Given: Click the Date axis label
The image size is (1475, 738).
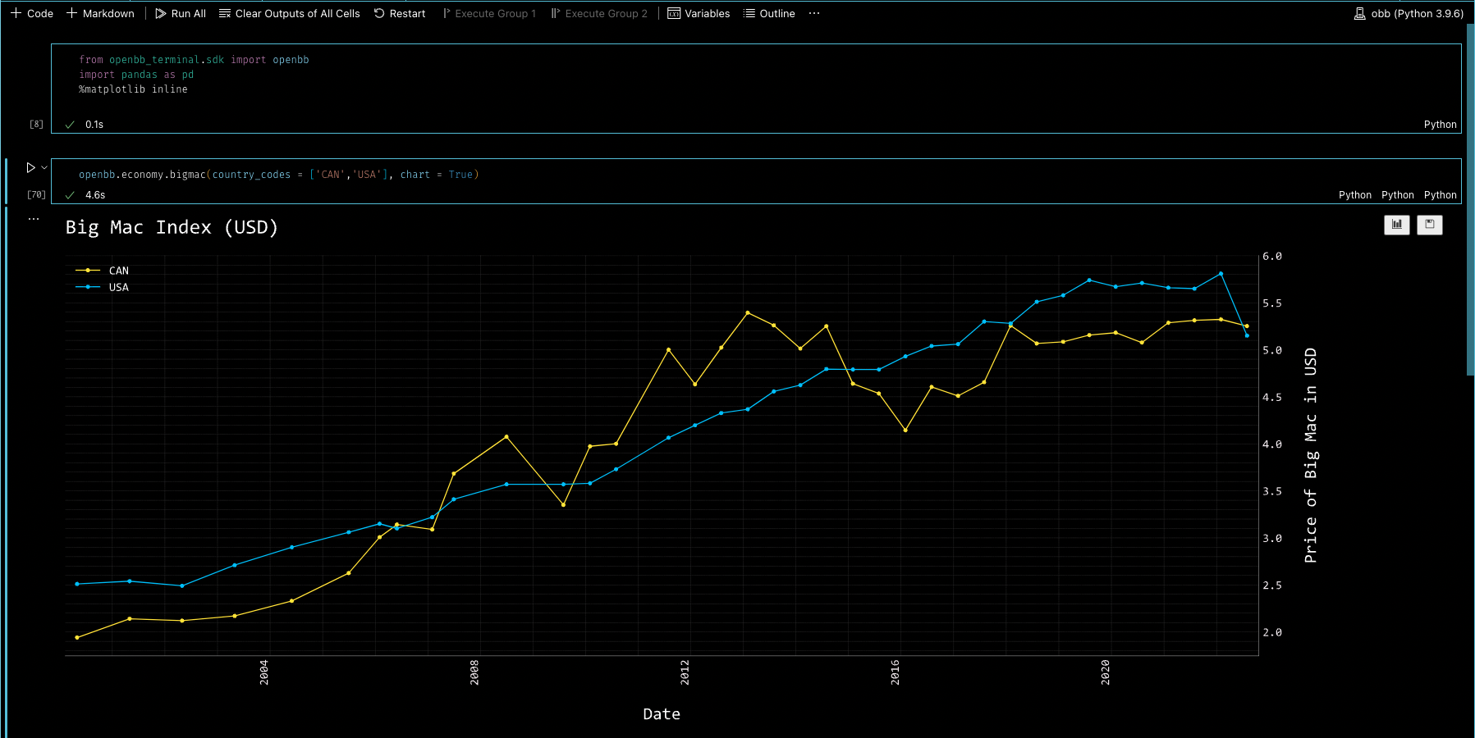Looking at the screenshot, I should 662,714.
